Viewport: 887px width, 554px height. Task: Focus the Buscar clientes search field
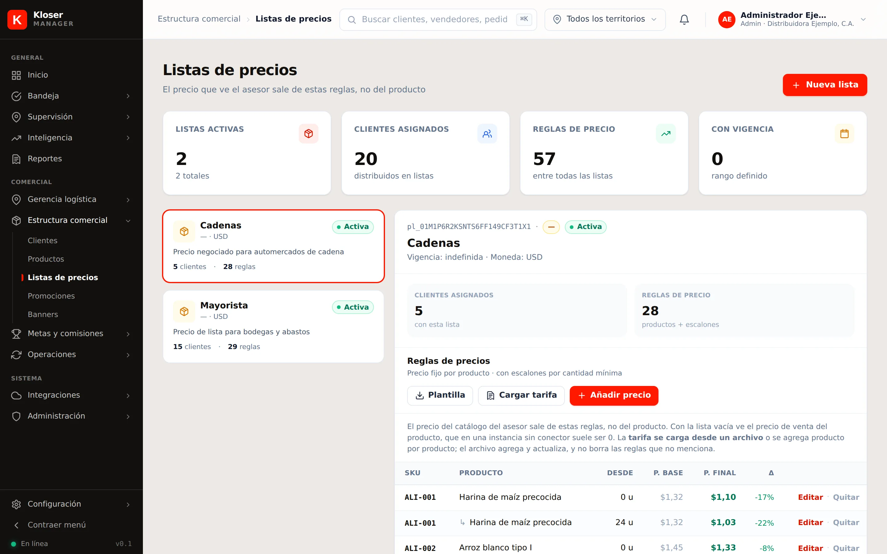pyautogui.click(x=438, y=19)
